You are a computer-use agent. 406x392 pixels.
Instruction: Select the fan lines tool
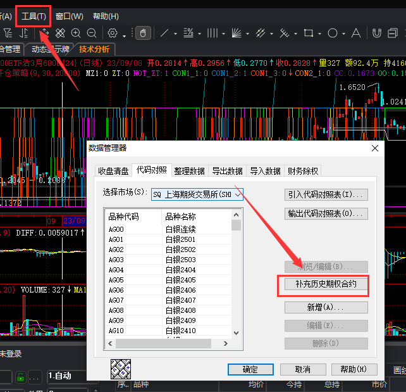click(x=237, y=33)
